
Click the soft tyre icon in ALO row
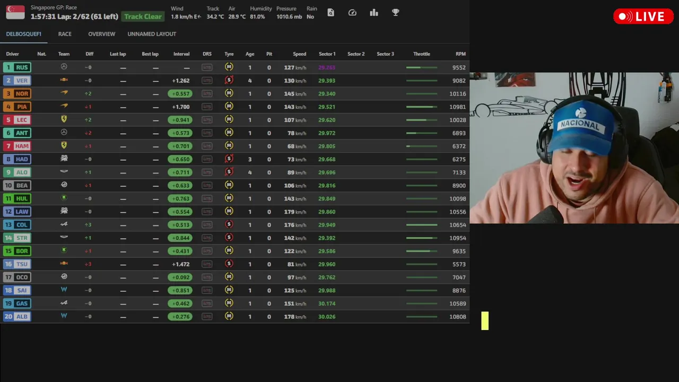pyautogui.click(x=229, y=172)
